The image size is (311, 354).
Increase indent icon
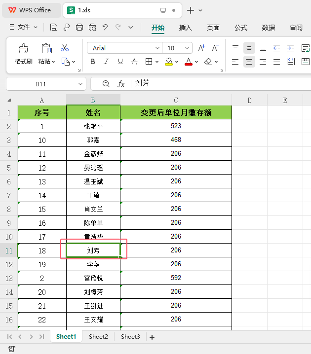pos(290,48)
